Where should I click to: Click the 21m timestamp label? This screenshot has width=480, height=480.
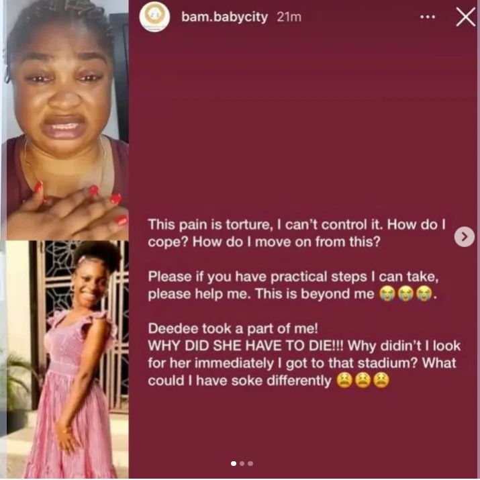(289, 17)
